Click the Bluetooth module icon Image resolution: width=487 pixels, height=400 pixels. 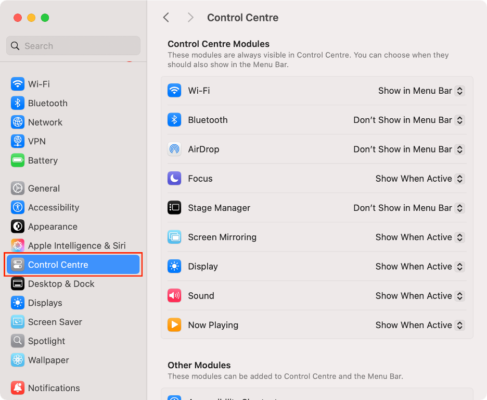(x=174, y=120)
